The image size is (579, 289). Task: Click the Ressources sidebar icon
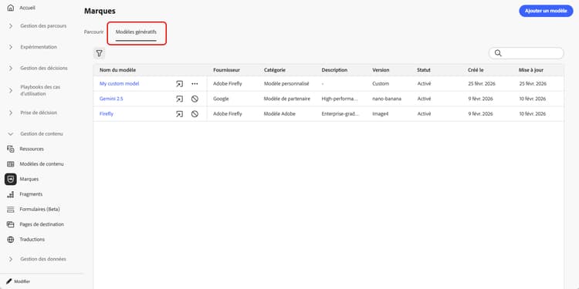pos(11,149)
